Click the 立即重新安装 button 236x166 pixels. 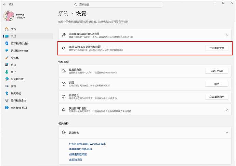click(217, 48)
